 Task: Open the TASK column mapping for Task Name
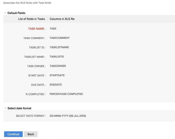(53, 29)
